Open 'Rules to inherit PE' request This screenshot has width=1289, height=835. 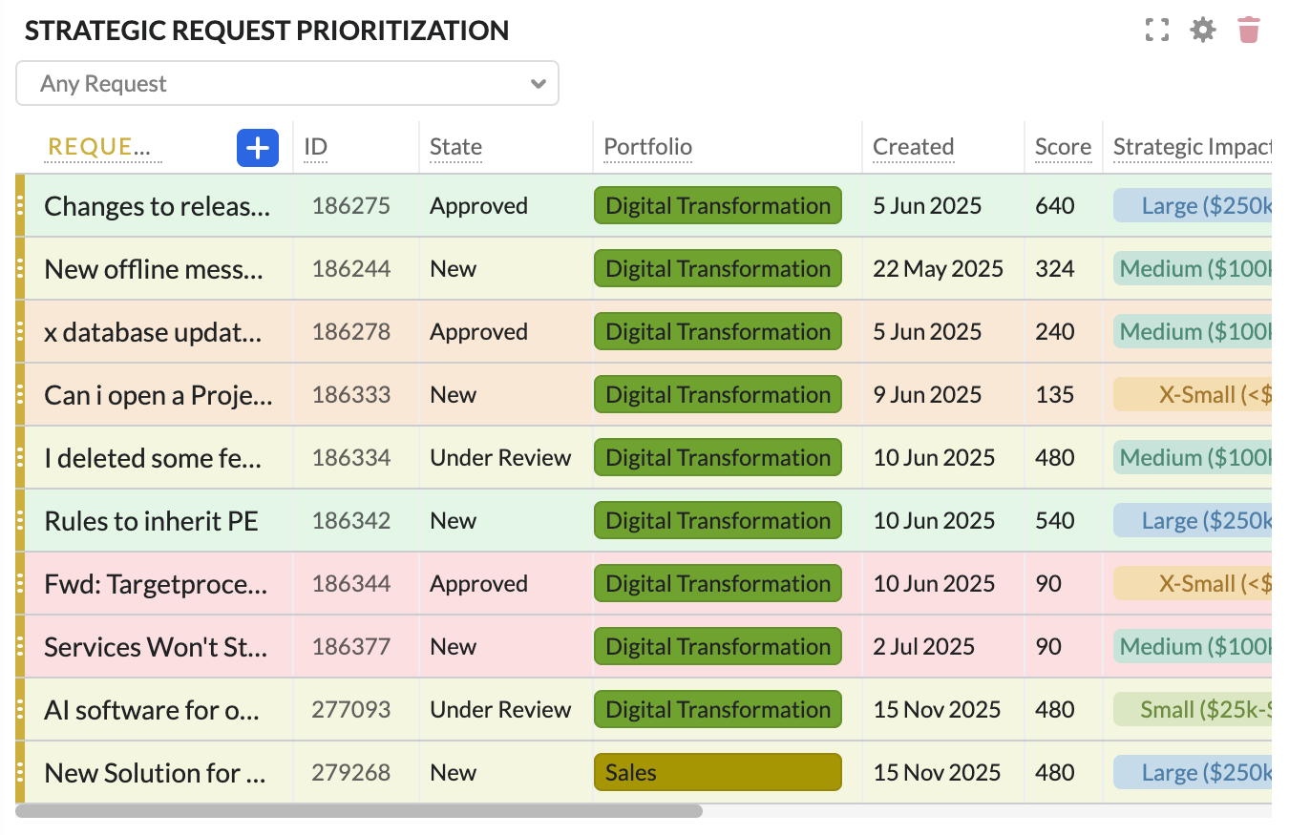(x=151, y=521)
